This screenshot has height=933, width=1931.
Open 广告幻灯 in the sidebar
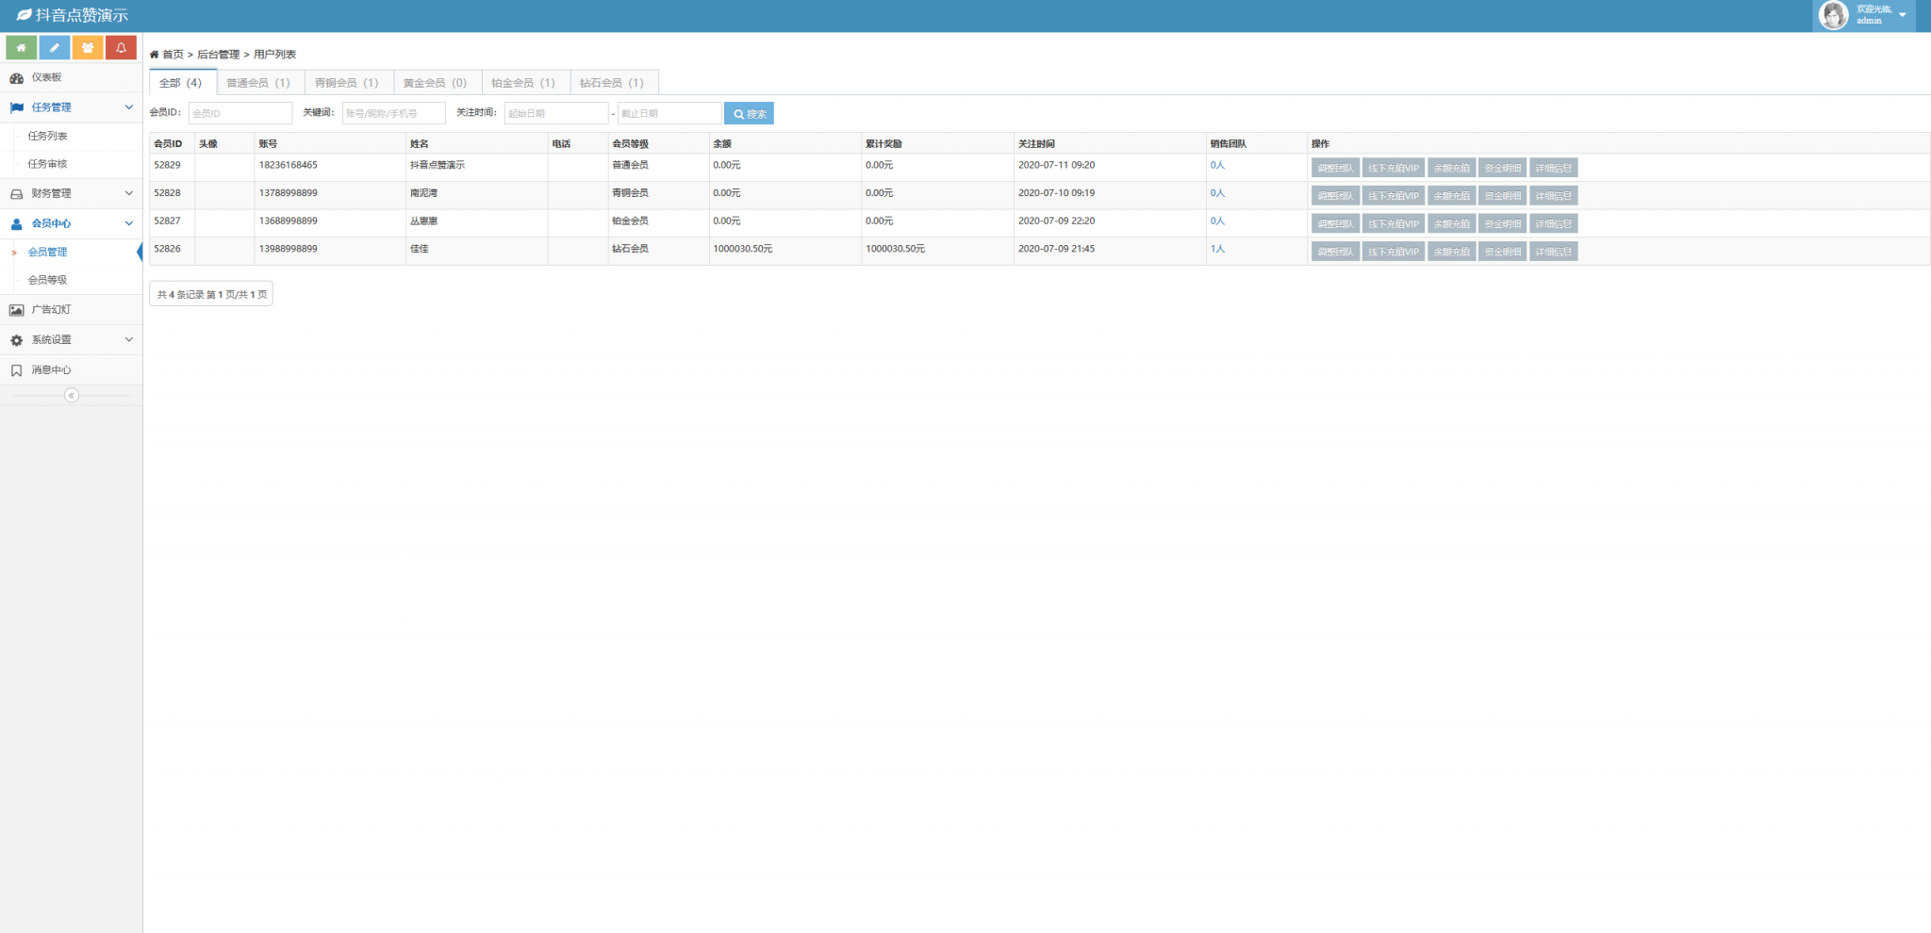pyautogui.click(x=51, y=309)
